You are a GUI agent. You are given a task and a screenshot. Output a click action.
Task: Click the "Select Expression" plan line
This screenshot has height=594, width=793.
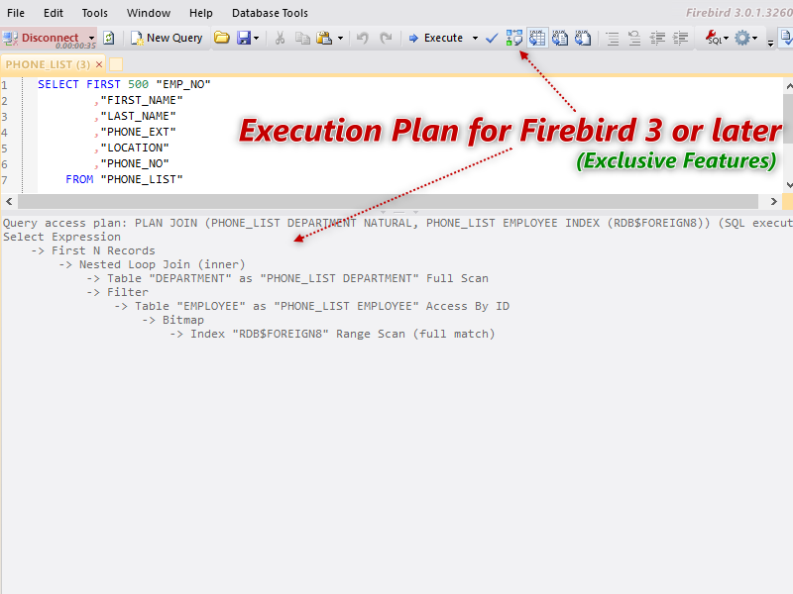point(61,237)
